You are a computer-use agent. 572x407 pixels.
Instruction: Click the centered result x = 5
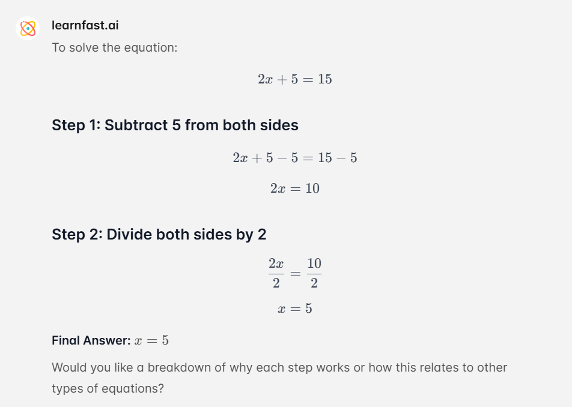point(295,309)
